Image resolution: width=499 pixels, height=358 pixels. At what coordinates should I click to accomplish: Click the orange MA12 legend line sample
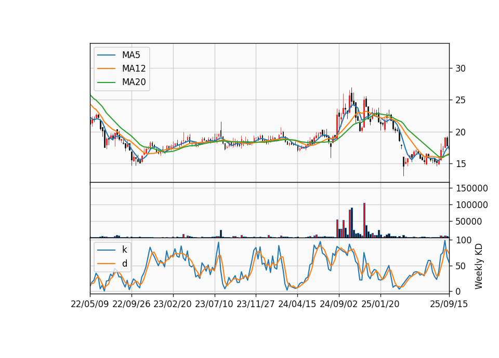(106, 68)
